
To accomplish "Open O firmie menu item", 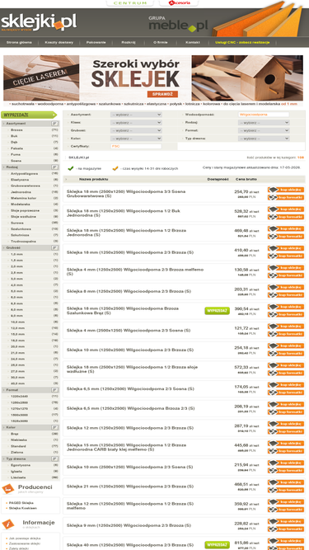I will coord(161,42).
